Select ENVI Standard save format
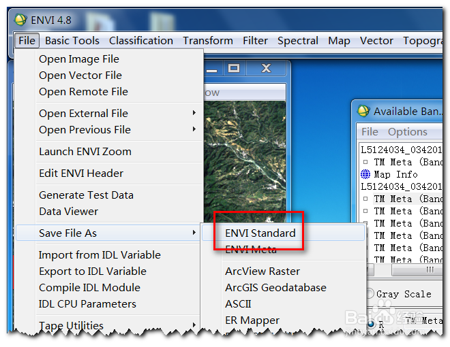450x347 pixels. pos(283,233)
